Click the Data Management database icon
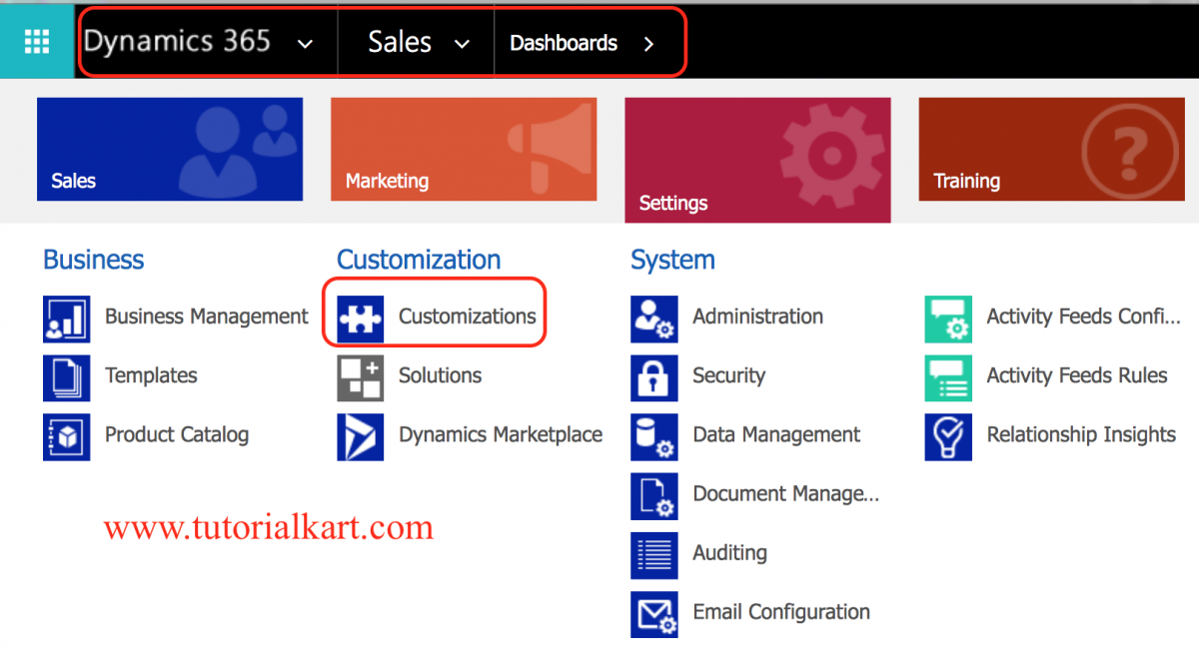 pyautogui.click(x=653, y=435)
